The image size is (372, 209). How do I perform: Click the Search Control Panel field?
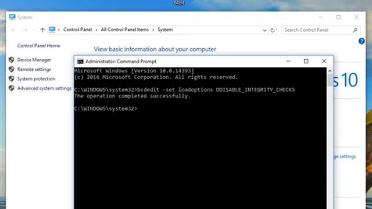tap(321, 30)
